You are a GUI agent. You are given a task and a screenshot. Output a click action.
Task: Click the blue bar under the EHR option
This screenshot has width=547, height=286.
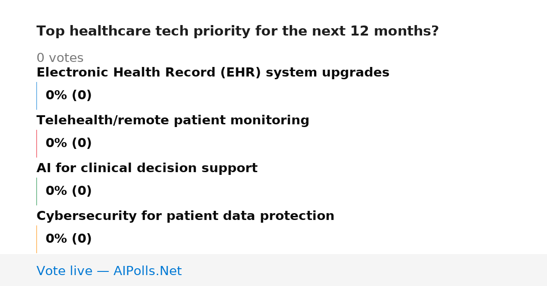tap(36, 96)
